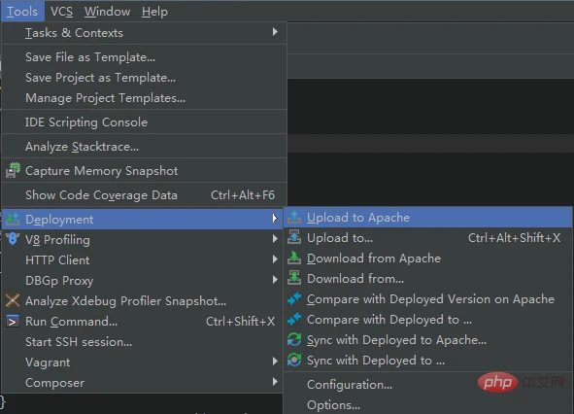This screenshot has height=414, width=574.
Task: Choose Analyze Stacktrace...
Action: pos(144,147)
